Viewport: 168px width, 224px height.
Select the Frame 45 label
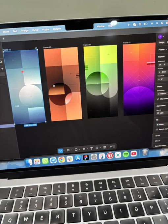[x=126, y=42]
